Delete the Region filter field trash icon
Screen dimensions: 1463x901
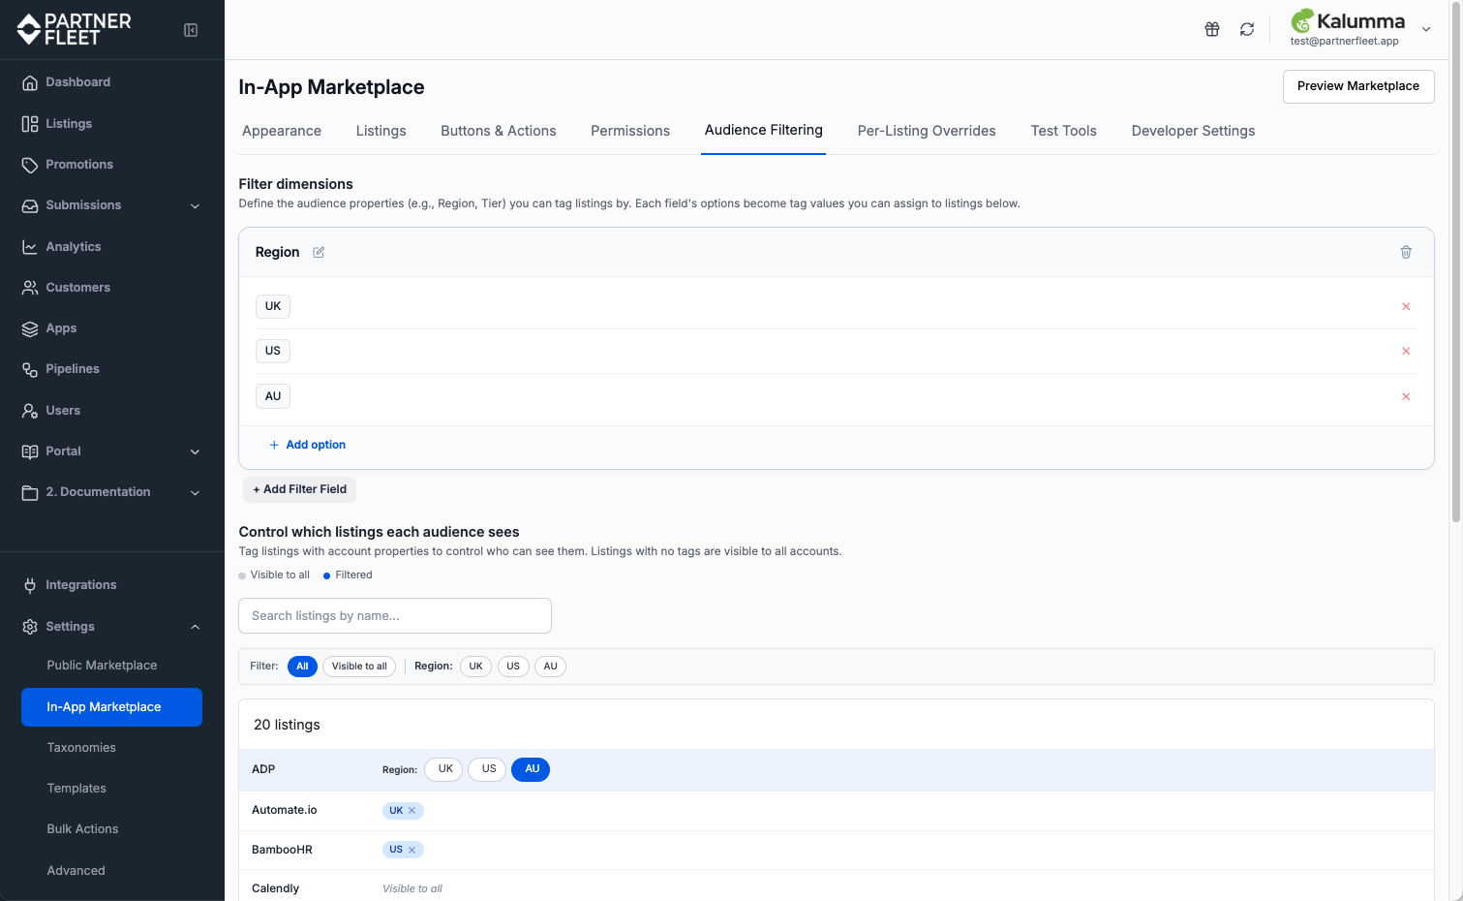(1406, 252)
